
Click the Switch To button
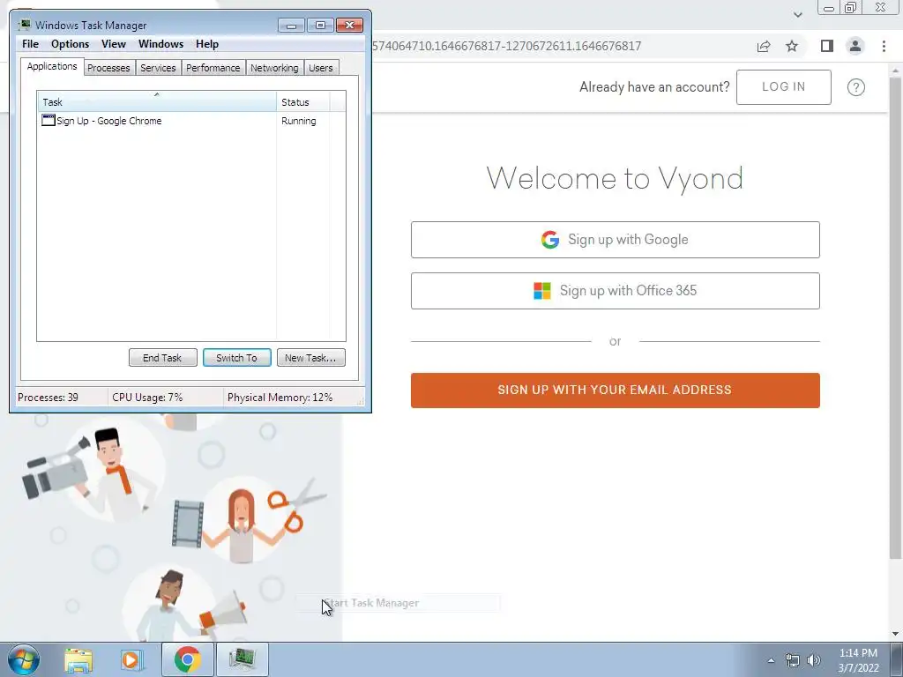point(236,358)
